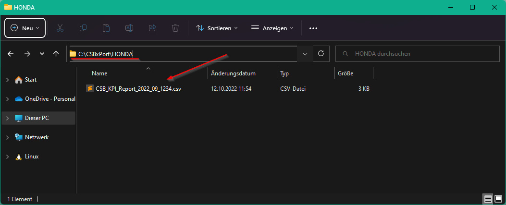The image size is (506, 205).
Task: Open recent locations chevron dropdown
Action: point(42,54)
